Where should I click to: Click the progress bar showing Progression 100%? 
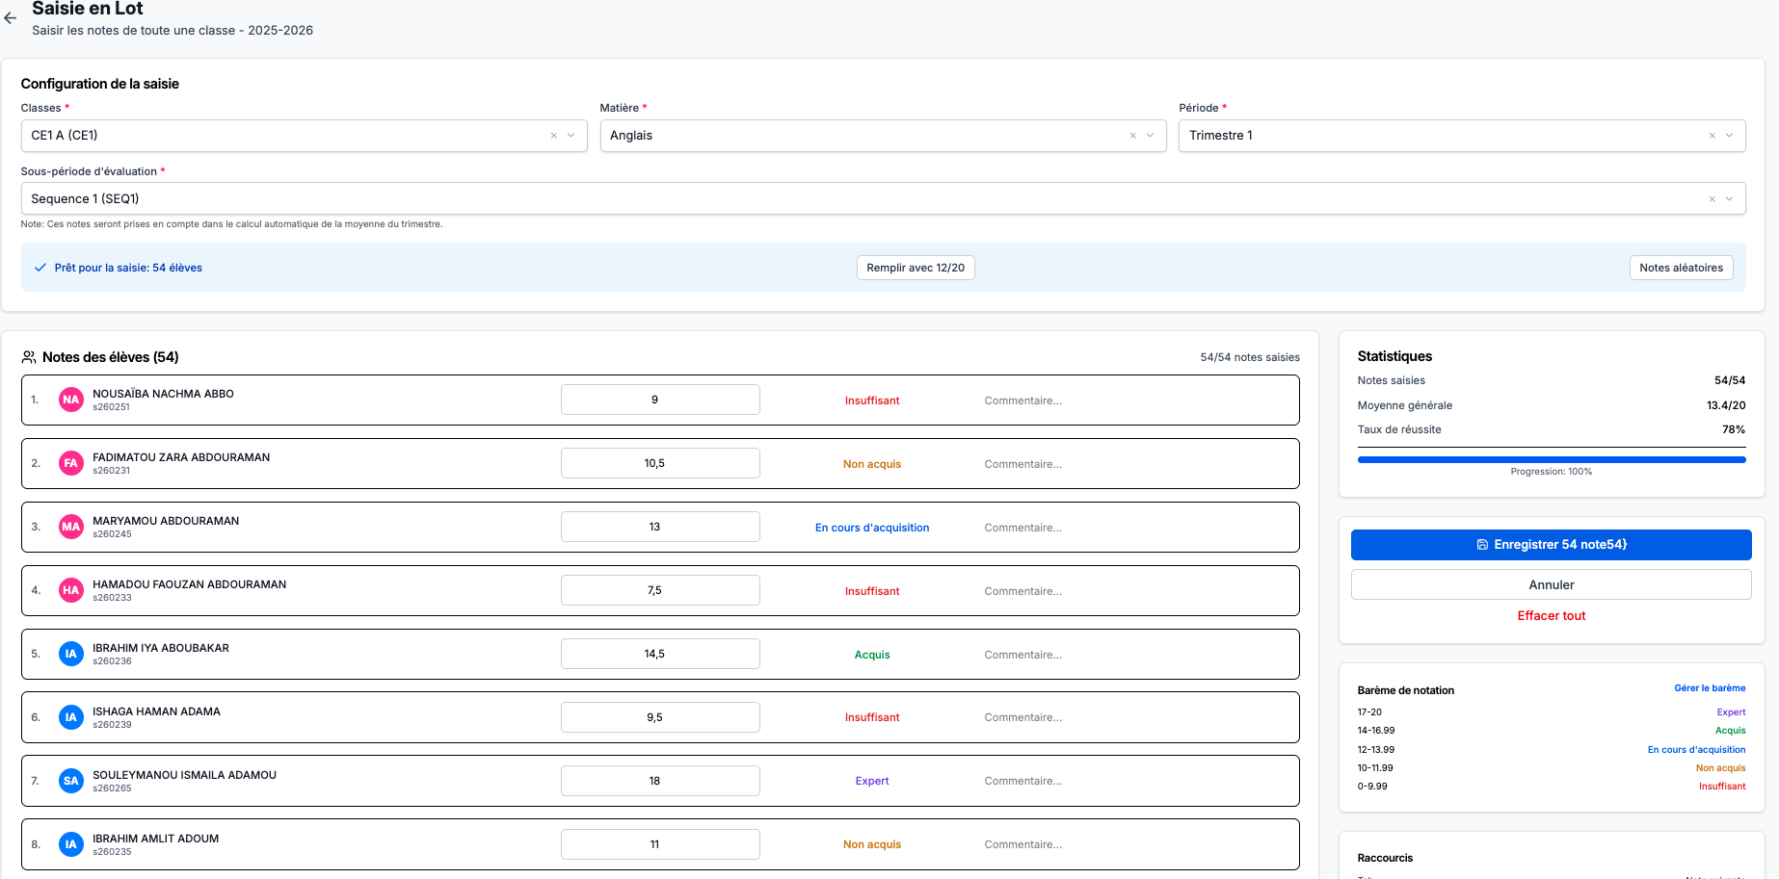point(1551,460)
